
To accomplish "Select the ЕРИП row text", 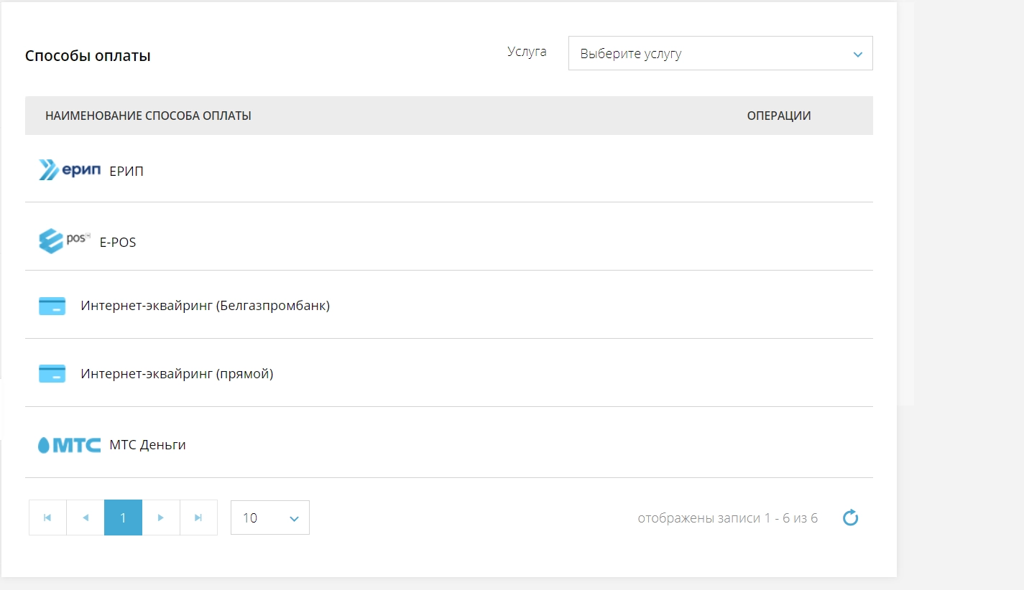I will tap(126, 172).
